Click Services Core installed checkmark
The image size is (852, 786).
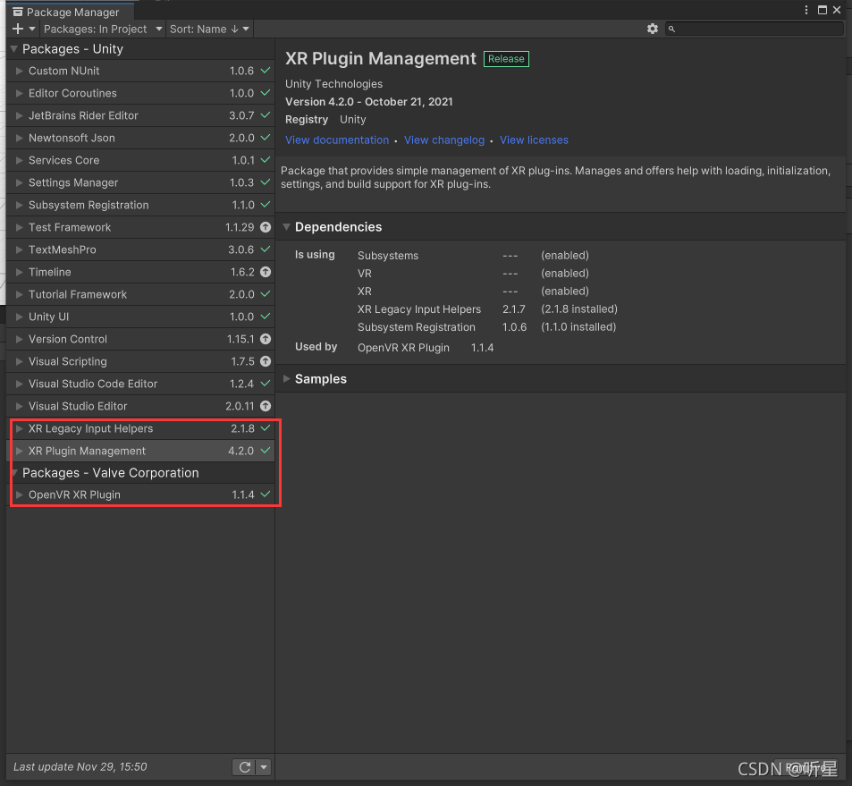pyautogui.click(x=266, y=160)
